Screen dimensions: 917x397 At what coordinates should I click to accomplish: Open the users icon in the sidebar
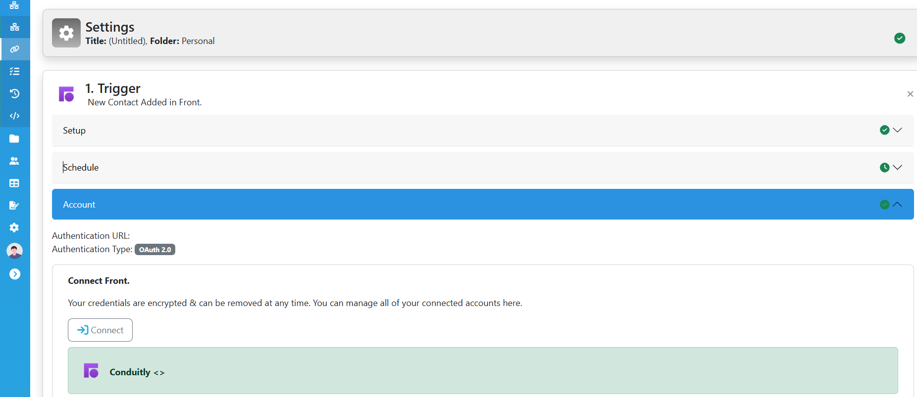14,161
